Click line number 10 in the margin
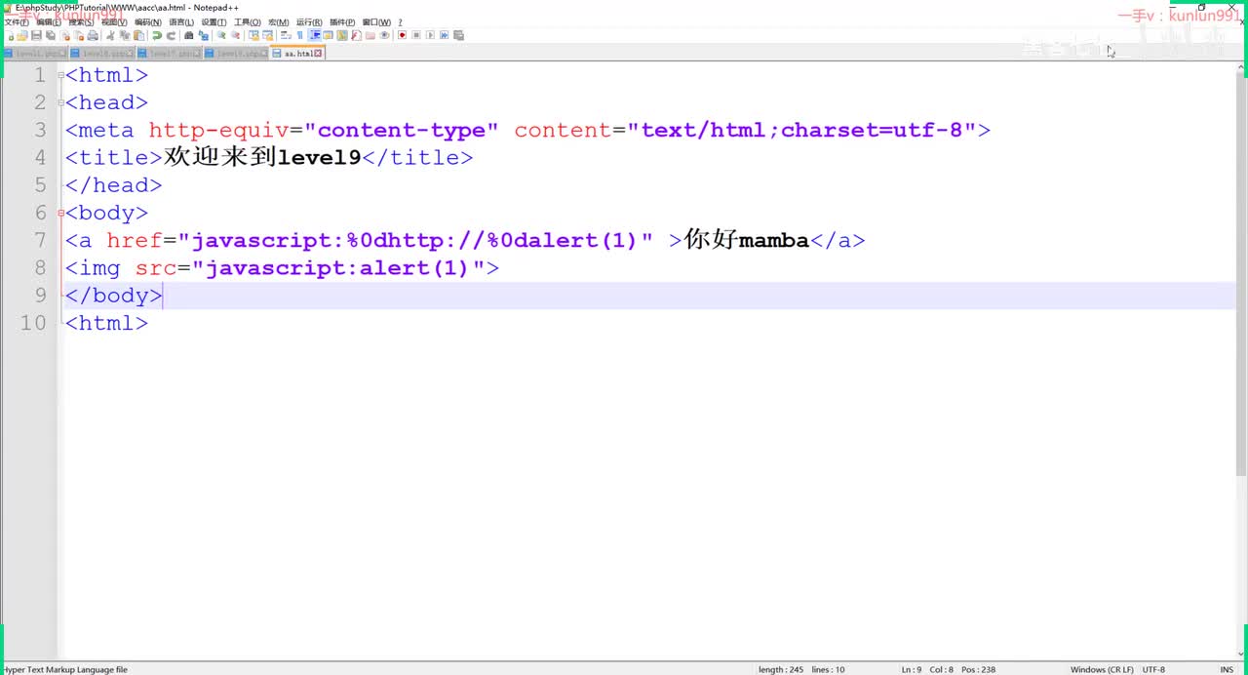Screen dimensions: 1248x675 pyautogui.click(x=33, y=323)
